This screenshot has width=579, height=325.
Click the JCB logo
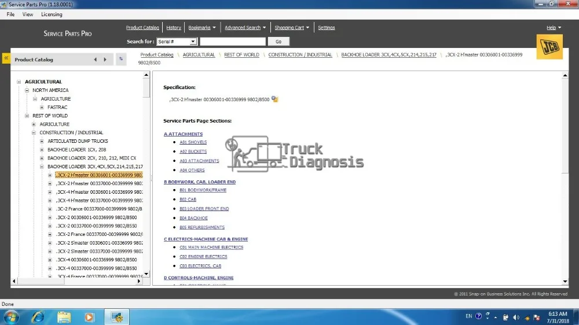tap(549, 47)
